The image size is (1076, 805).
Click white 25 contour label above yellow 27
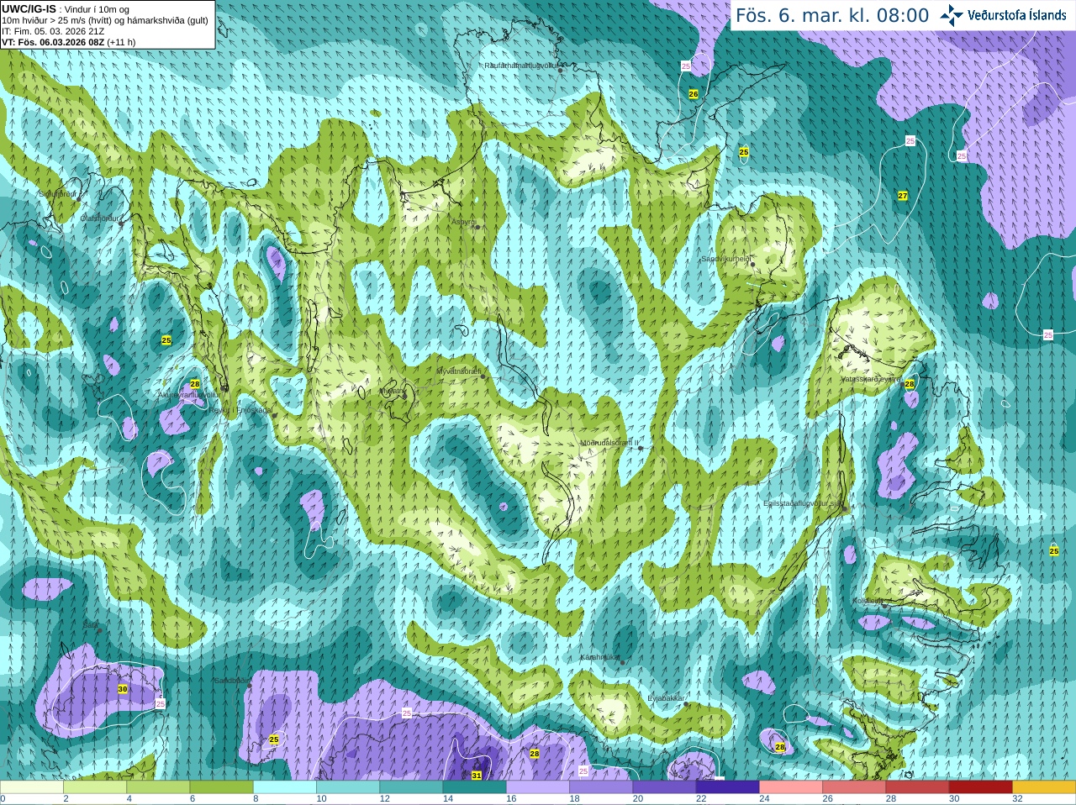pyautogui.click(x=910, y=141)
